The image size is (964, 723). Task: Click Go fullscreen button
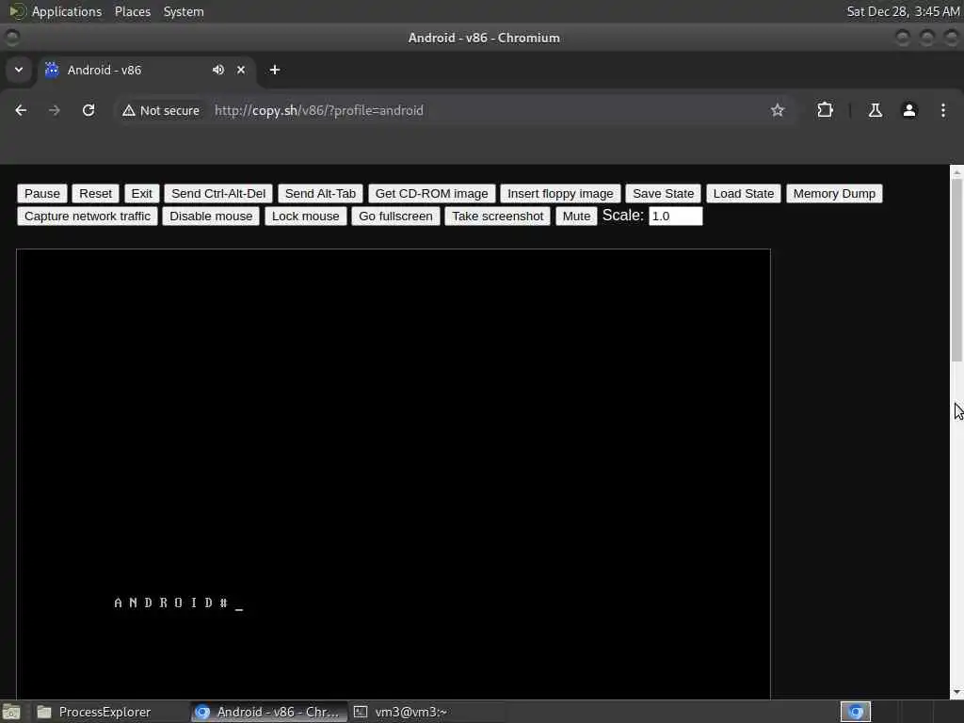395,217
